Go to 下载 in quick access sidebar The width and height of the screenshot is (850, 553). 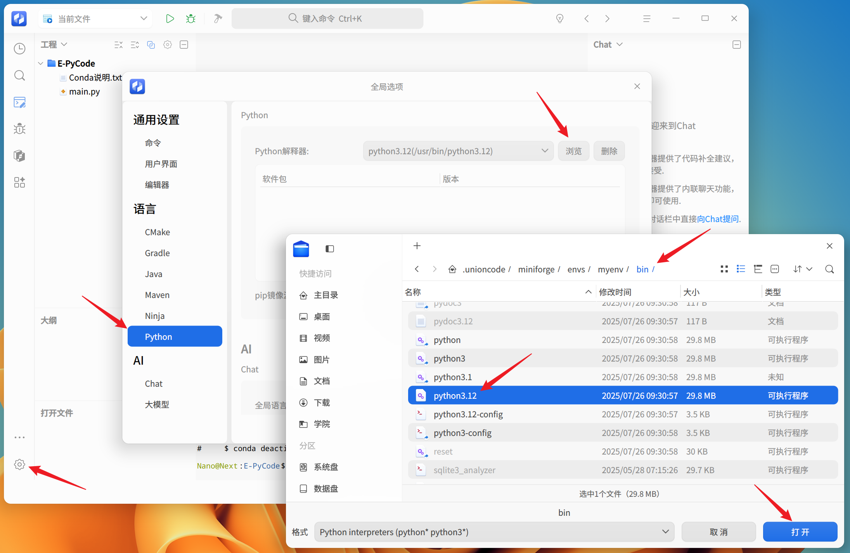point(322,403)
